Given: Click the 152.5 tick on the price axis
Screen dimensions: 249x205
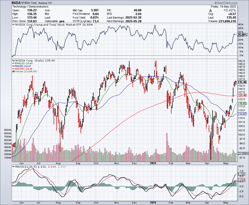Looking at the screenshot, I should point(241,61).
